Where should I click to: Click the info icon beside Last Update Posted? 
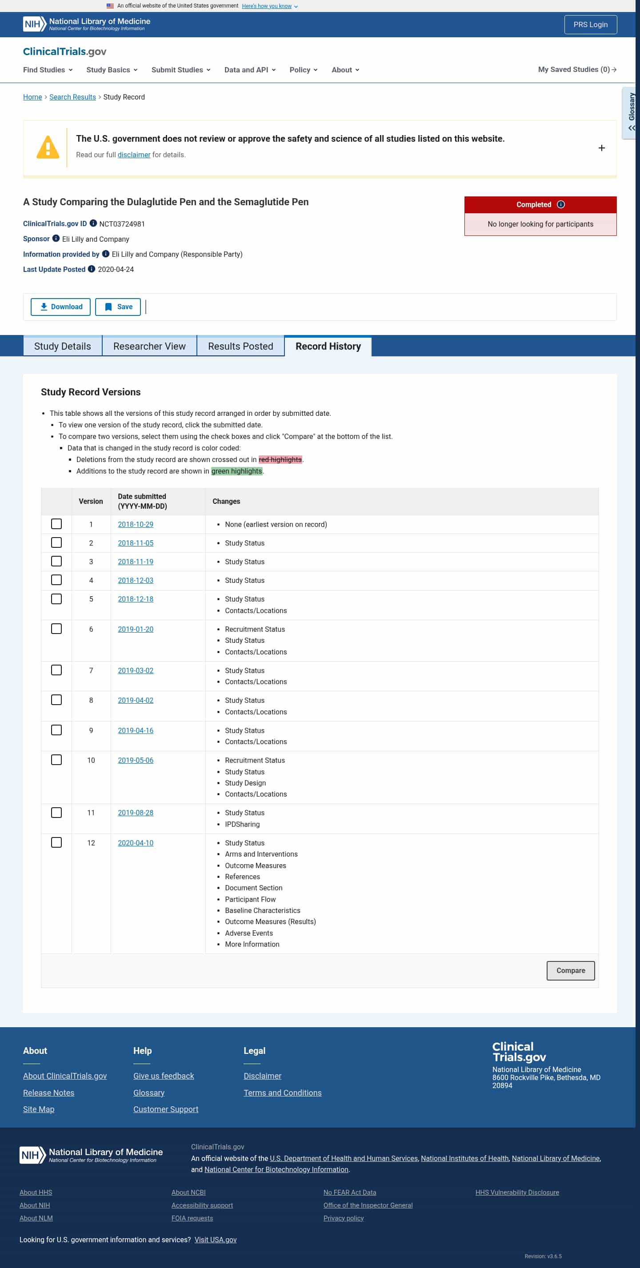click(91, 269)
